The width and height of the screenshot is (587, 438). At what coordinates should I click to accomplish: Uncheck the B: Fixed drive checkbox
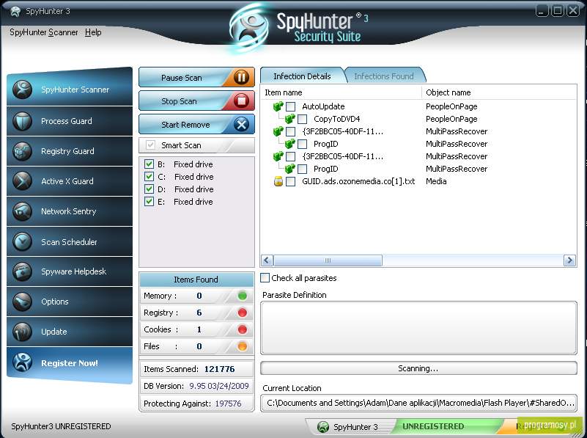[149, 164]
